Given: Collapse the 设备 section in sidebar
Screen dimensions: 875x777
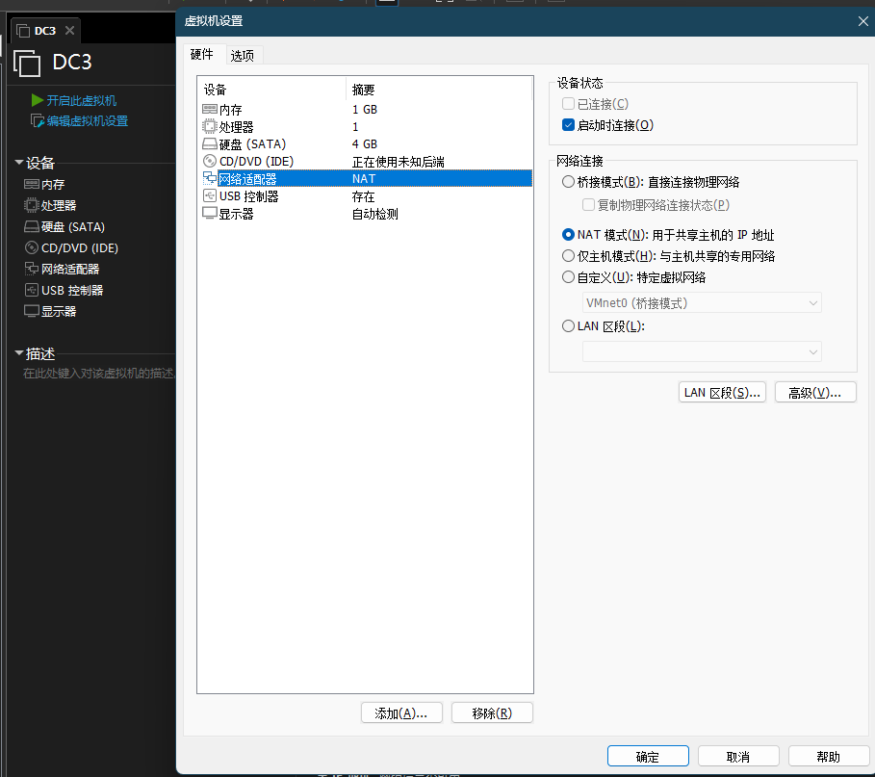Looking at the screenshot, I should tap(18, 163).
